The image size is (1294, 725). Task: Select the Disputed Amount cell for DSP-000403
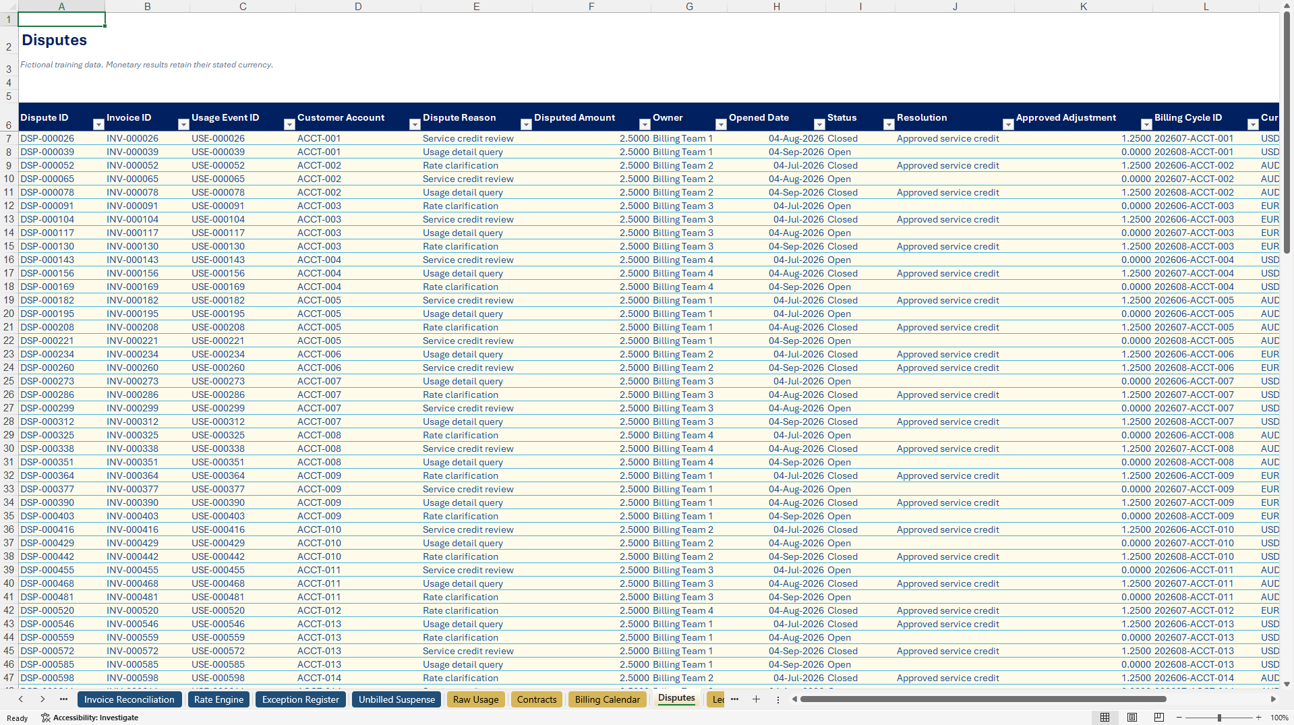(591, 516)
